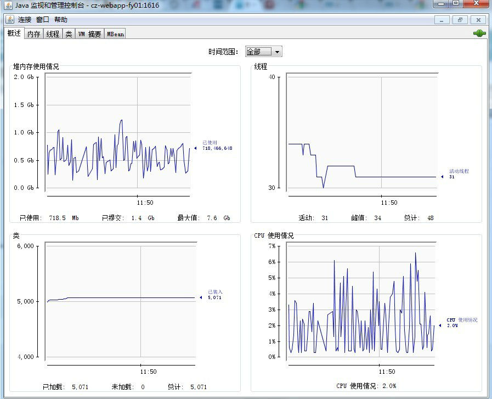Click the 已装入 5,071 legend label
The height and width of the screenshot is (399, 492).
(x=214, y=295)
